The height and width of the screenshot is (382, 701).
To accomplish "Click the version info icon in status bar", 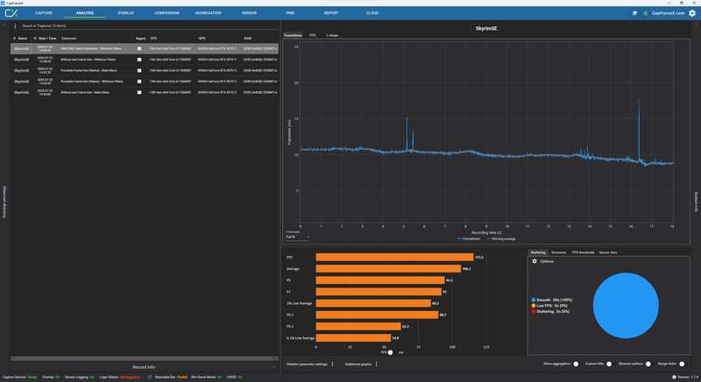I will (674, 377).
